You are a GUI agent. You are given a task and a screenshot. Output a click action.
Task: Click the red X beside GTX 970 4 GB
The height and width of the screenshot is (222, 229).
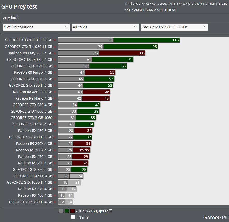point(55,124)
